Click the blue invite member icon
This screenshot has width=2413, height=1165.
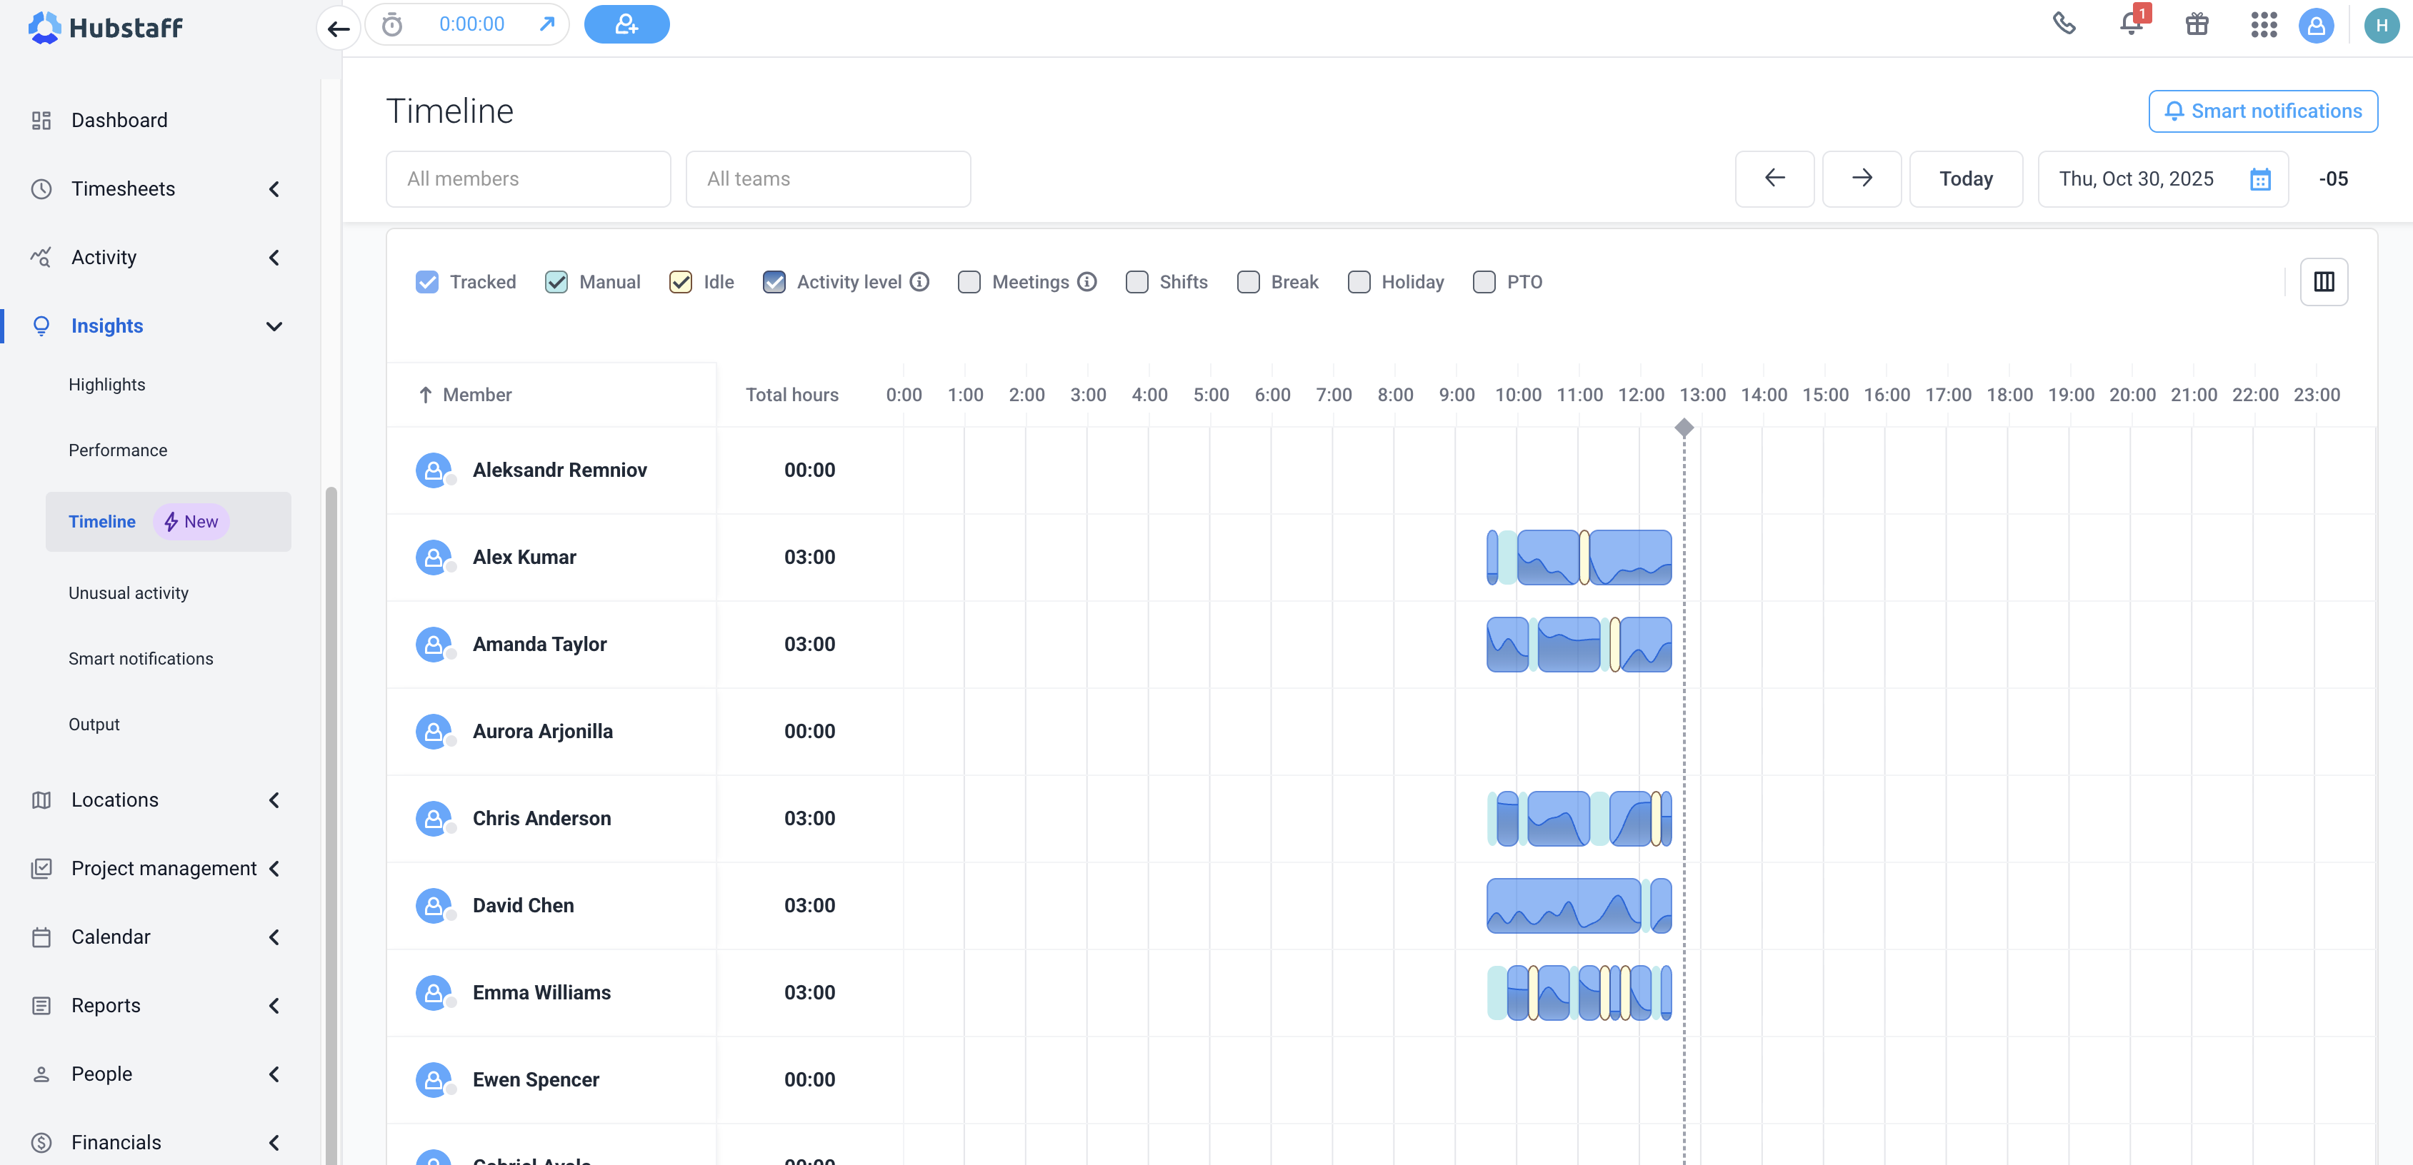click(x=626, y=24)
